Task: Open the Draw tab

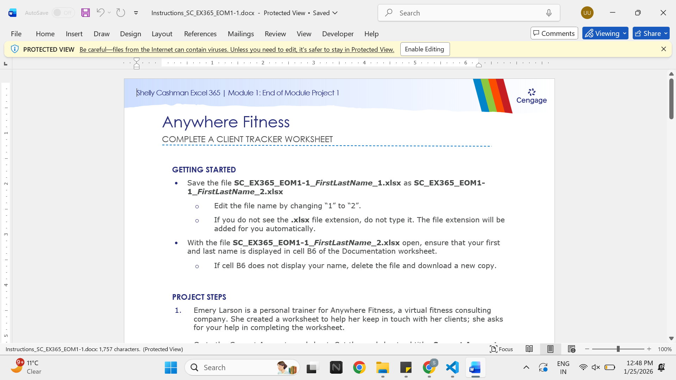Action: tap(101, 34)
